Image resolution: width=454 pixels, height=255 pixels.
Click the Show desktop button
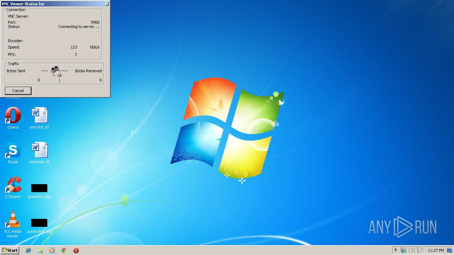click(450, 250)
